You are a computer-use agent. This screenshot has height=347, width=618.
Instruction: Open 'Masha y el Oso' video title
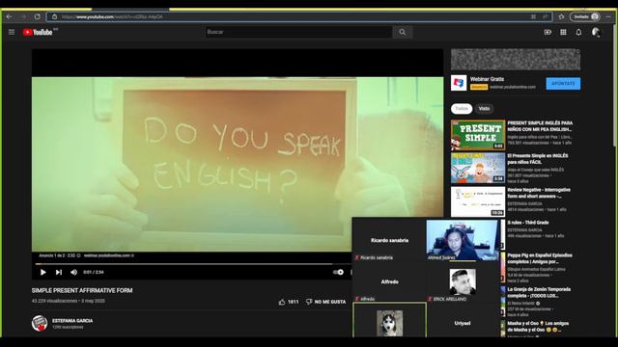point(538,327)
